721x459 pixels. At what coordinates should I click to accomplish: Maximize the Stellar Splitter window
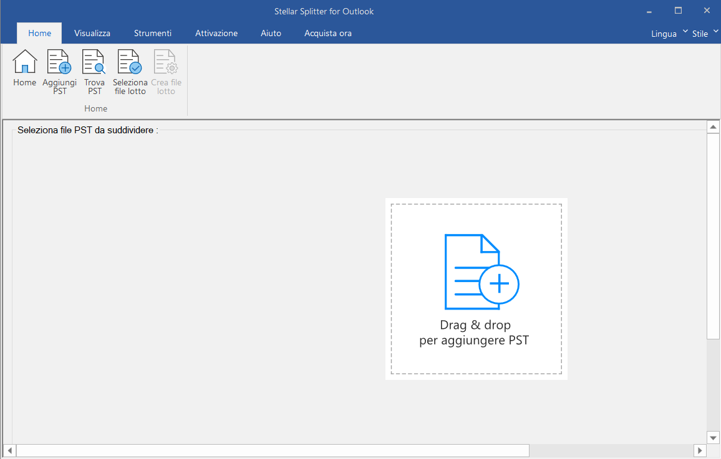pyautogui.click(x=678, y=11)
